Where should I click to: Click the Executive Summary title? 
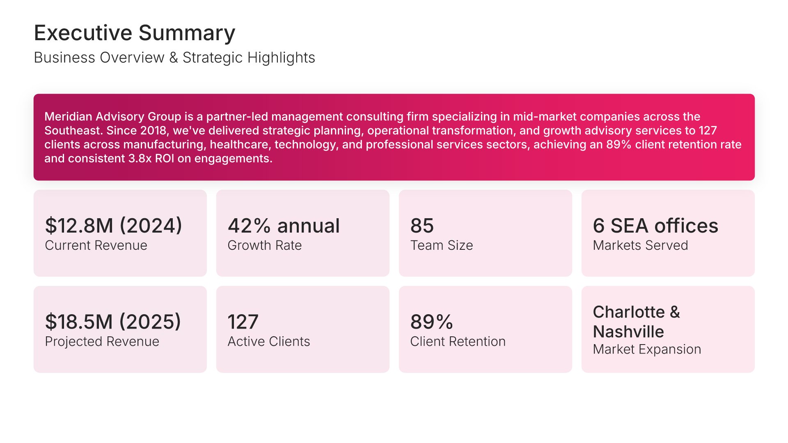tap(134, 33)
